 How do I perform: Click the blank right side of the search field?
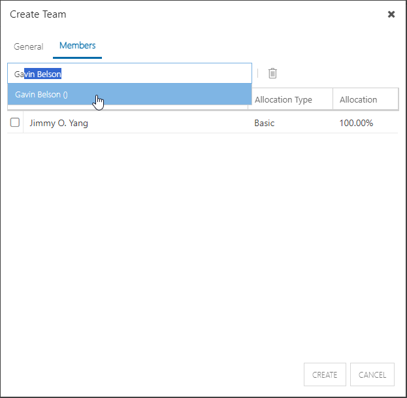(155, 73)
